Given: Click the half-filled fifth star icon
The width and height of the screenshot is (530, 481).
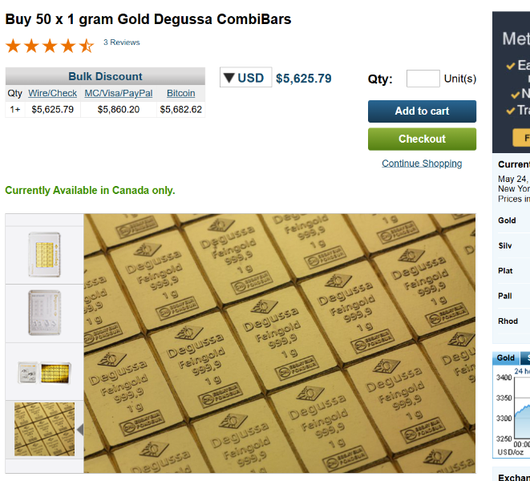Looking at the screenshot, I should coord(87,46).
